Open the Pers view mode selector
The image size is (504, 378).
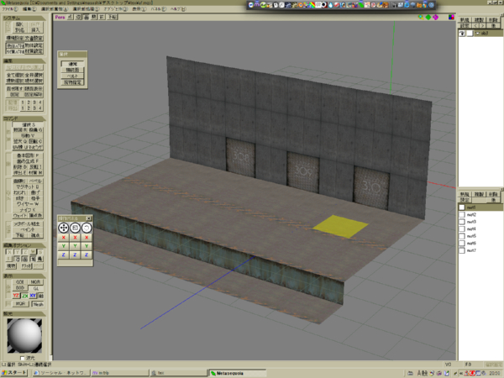pyautogui.click(x=60, y=16)
